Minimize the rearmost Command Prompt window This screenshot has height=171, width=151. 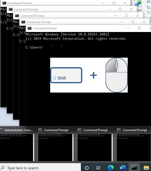[103, 3]
